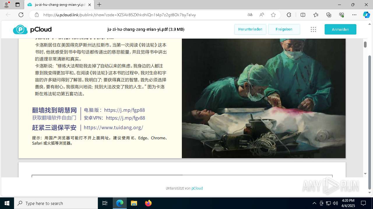
Task: Open the Copilot sidebar icon
Action: 366,15
